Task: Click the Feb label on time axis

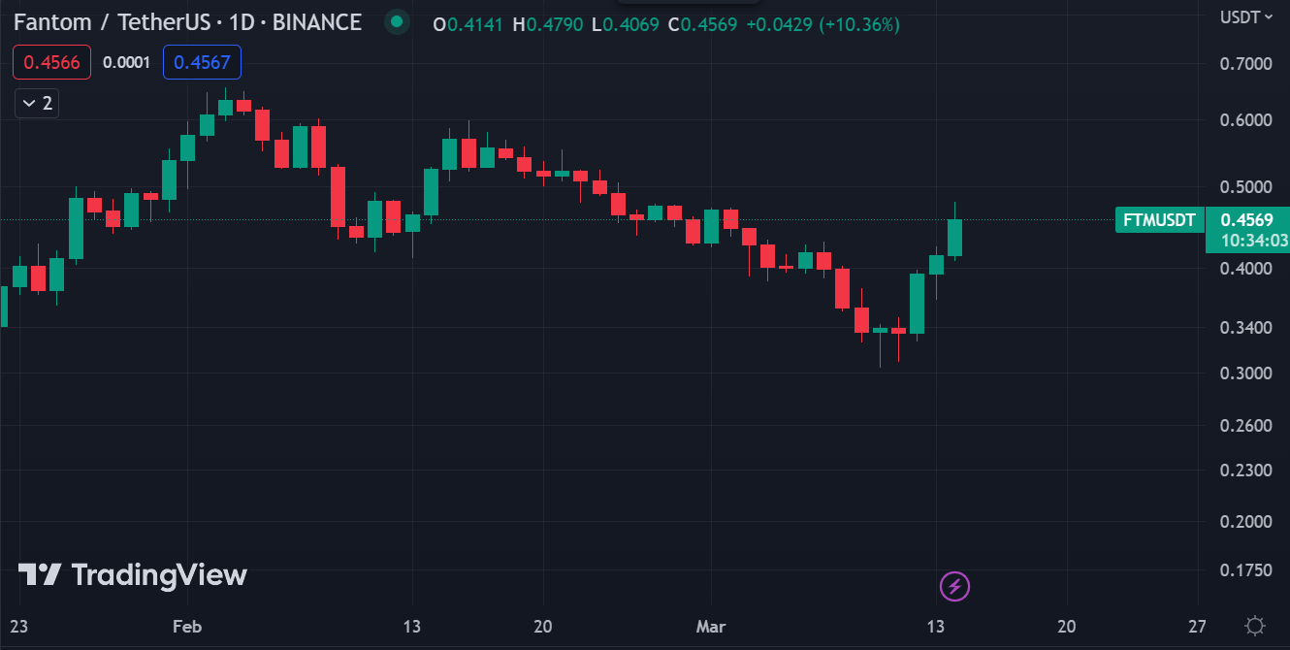Action: pyautogui.click(x=187, y=626)
